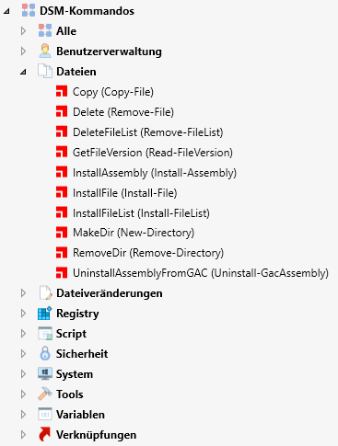Click the System monitor icon
Screen dimensions: 338x446
pyautogui.click(x=45, y=373)
